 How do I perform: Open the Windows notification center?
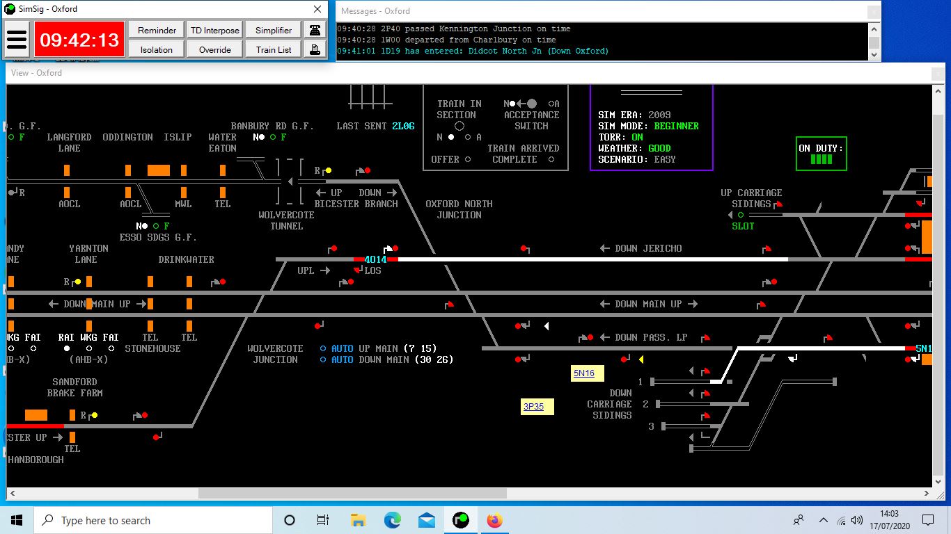pyautogui.click(x=928, y=520)
